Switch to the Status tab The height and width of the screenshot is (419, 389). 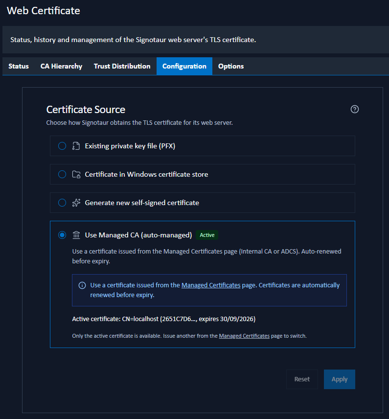pyautogui.click(x=19, y=66)
